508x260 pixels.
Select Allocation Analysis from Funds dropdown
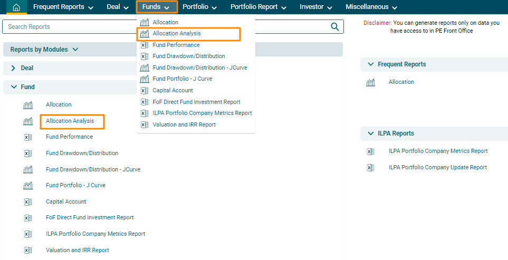(176, 34)
